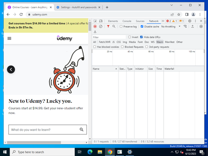Filter requests by CSS type
The height and width of the screenshot is (156, 208).
[x=119, y=42]
